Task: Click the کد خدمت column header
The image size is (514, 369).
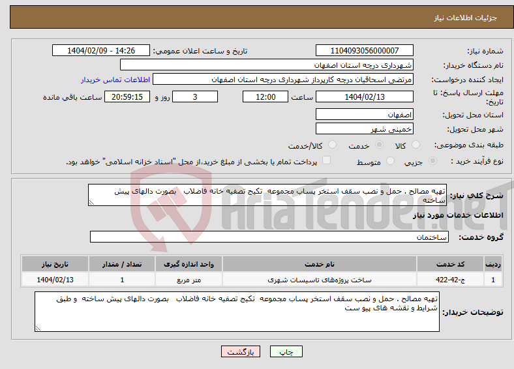Action: [x=451, y=264]
